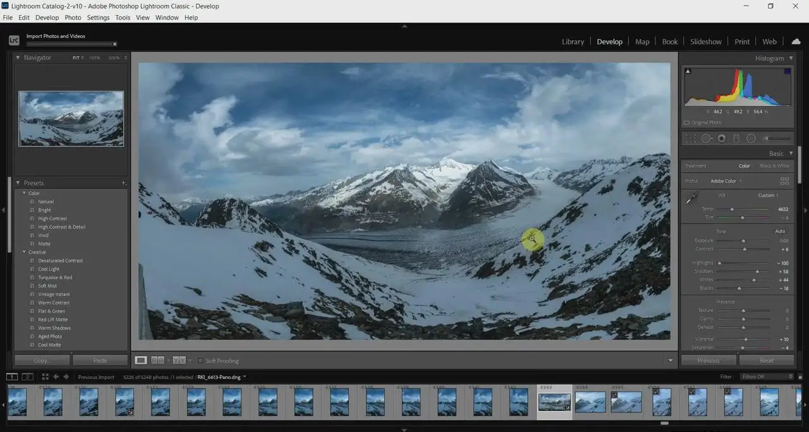Toggle the highlight clipping indicator in Histogram

coord(787,71)
